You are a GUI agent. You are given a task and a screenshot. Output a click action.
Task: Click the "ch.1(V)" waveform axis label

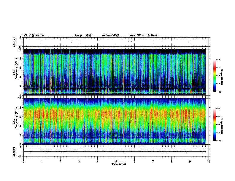click(14, 42)
